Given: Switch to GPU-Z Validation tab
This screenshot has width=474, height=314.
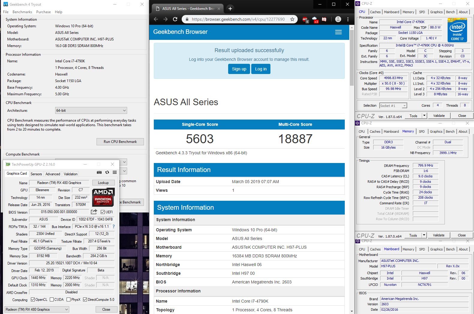Looking at the screenshot, I should click(70, 174).
